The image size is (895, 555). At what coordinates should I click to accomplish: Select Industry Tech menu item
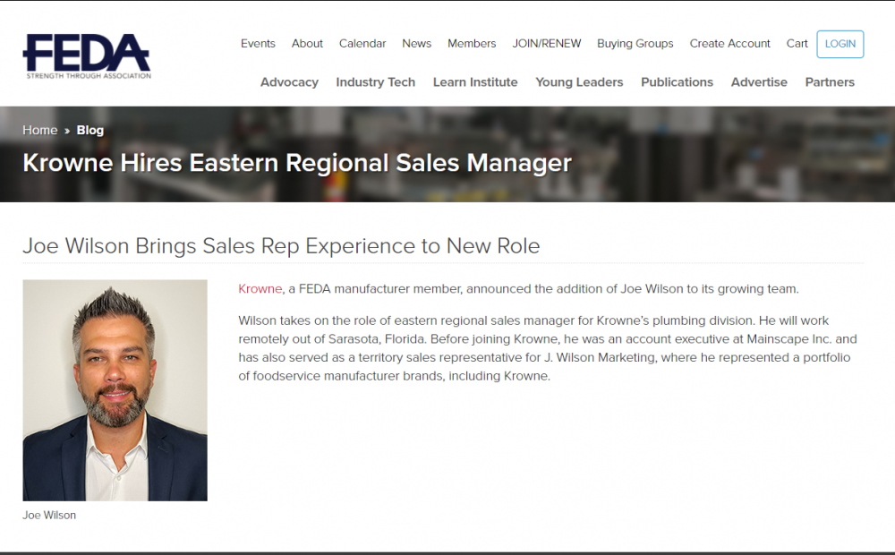point(376,82)
